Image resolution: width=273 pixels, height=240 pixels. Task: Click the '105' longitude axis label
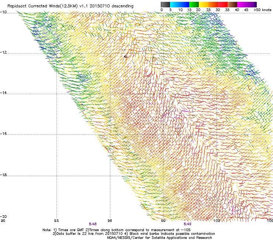point(270,221)
